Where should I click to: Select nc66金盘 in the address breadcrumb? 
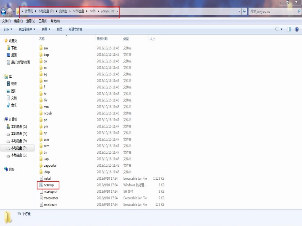79,11
